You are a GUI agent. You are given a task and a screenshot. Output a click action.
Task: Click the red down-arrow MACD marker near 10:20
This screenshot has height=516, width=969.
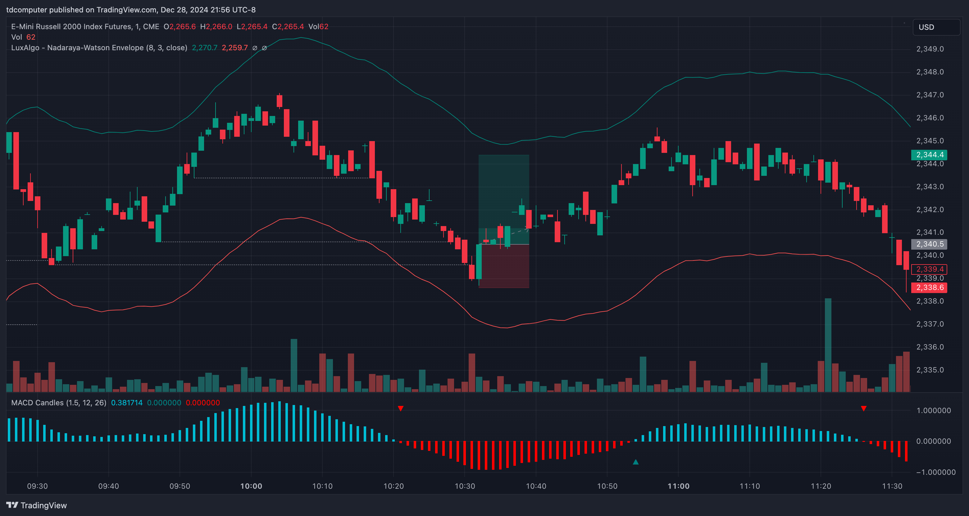(x=401, y=408)
